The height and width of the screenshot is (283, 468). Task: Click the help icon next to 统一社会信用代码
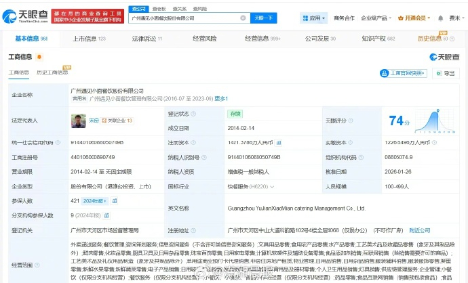click(x=58, y=142)
